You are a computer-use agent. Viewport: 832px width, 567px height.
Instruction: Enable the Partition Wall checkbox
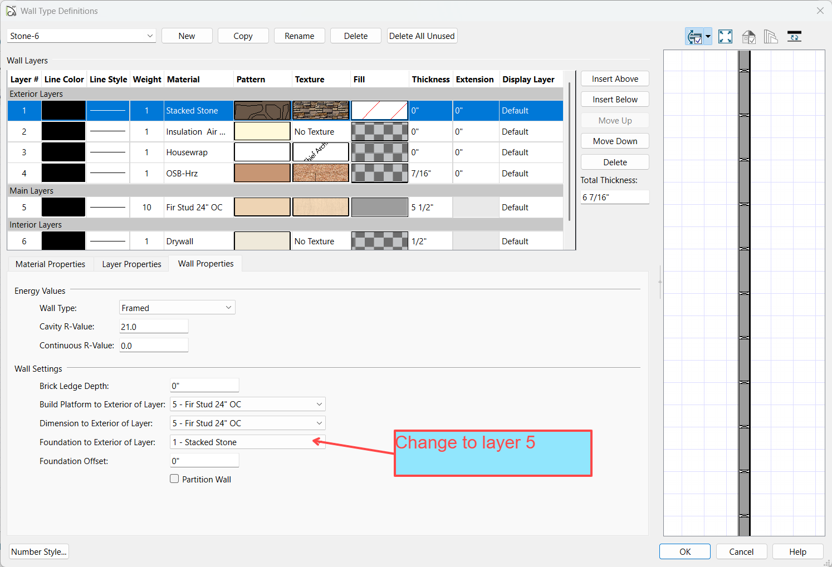[x=174, y=479]
